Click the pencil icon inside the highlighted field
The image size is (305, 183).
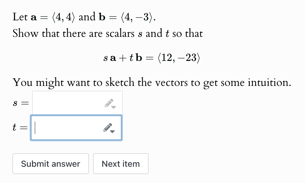(x=108, y=127)
